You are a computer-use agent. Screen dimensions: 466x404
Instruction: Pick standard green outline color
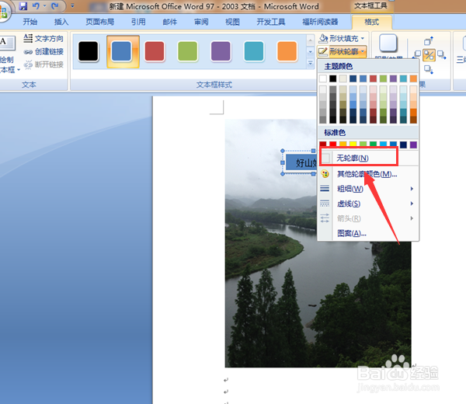point(373,145)
